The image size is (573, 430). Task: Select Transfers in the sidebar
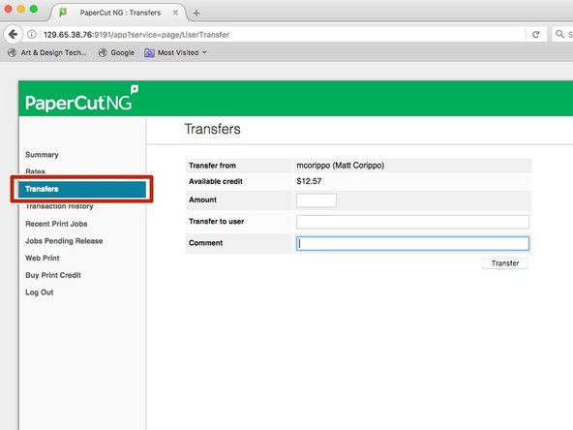click(x=82, y=189)
